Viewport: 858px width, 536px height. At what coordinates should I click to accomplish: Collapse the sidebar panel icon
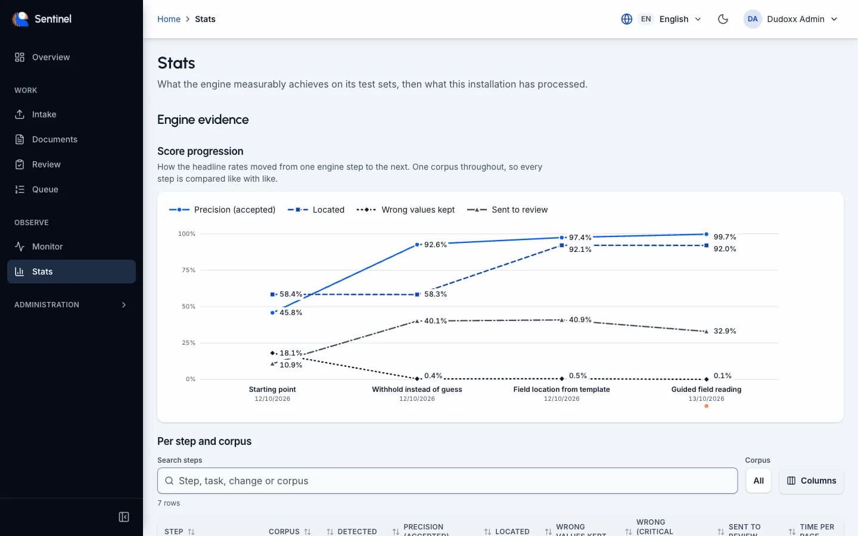click(x=124, y=517)
